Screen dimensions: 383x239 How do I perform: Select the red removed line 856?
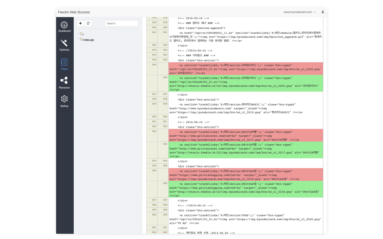tap(245, 175)
